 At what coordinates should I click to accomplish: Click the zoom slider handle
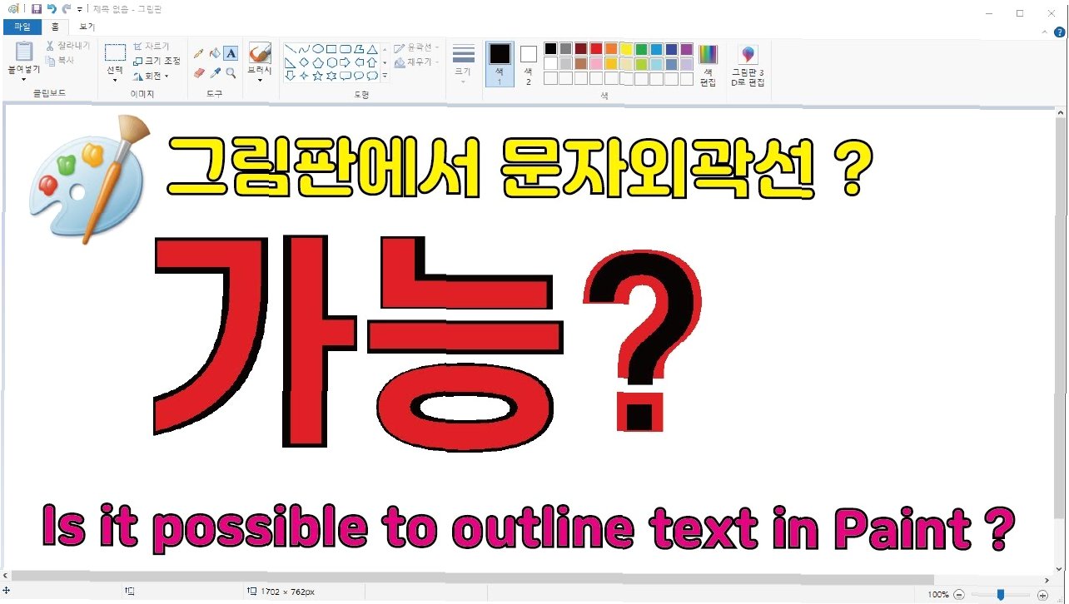tap(1001, 594)
